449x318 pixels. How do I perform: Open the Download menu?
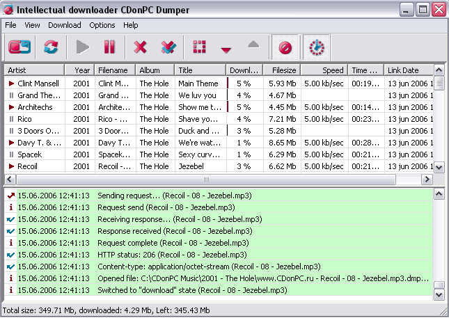[65, 25]
